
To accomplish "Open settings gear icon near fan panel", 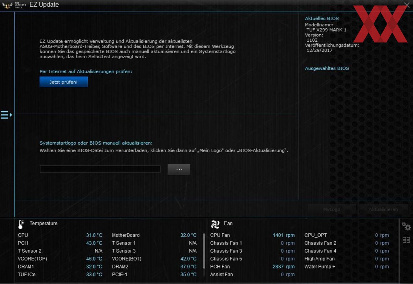I will click(406, 226).
